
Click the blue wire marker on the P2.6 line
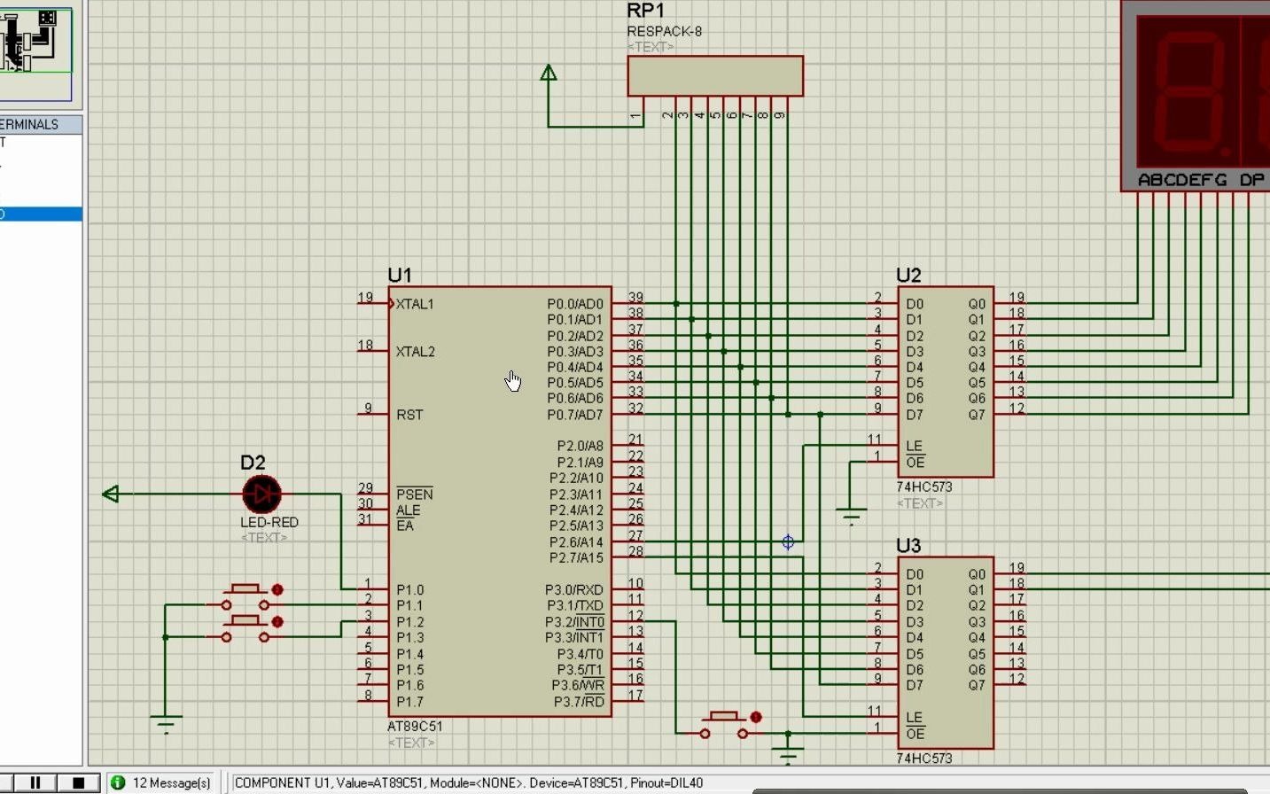tap(788, 541)
